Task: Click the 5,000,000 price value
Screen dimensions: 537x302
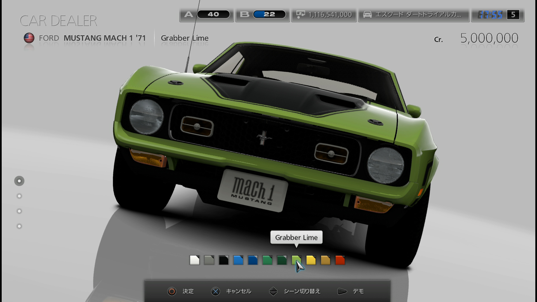Action: coord(489,38)
